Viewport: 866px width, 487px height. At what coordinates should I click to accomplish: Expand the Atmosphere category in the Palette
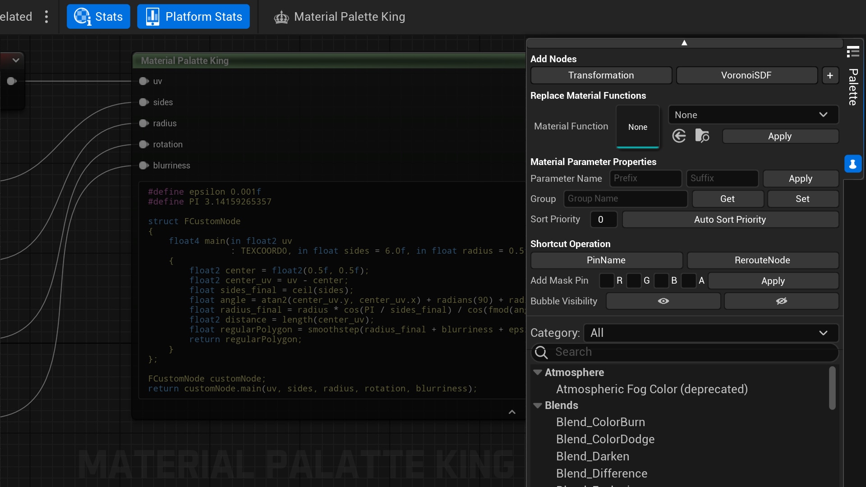click(538, 372)
